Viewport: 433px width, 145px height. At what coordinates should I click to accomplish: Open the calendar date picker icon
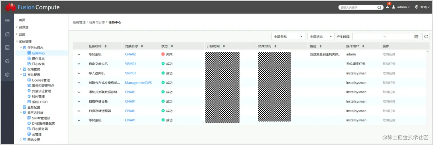[x=416, y=37]
